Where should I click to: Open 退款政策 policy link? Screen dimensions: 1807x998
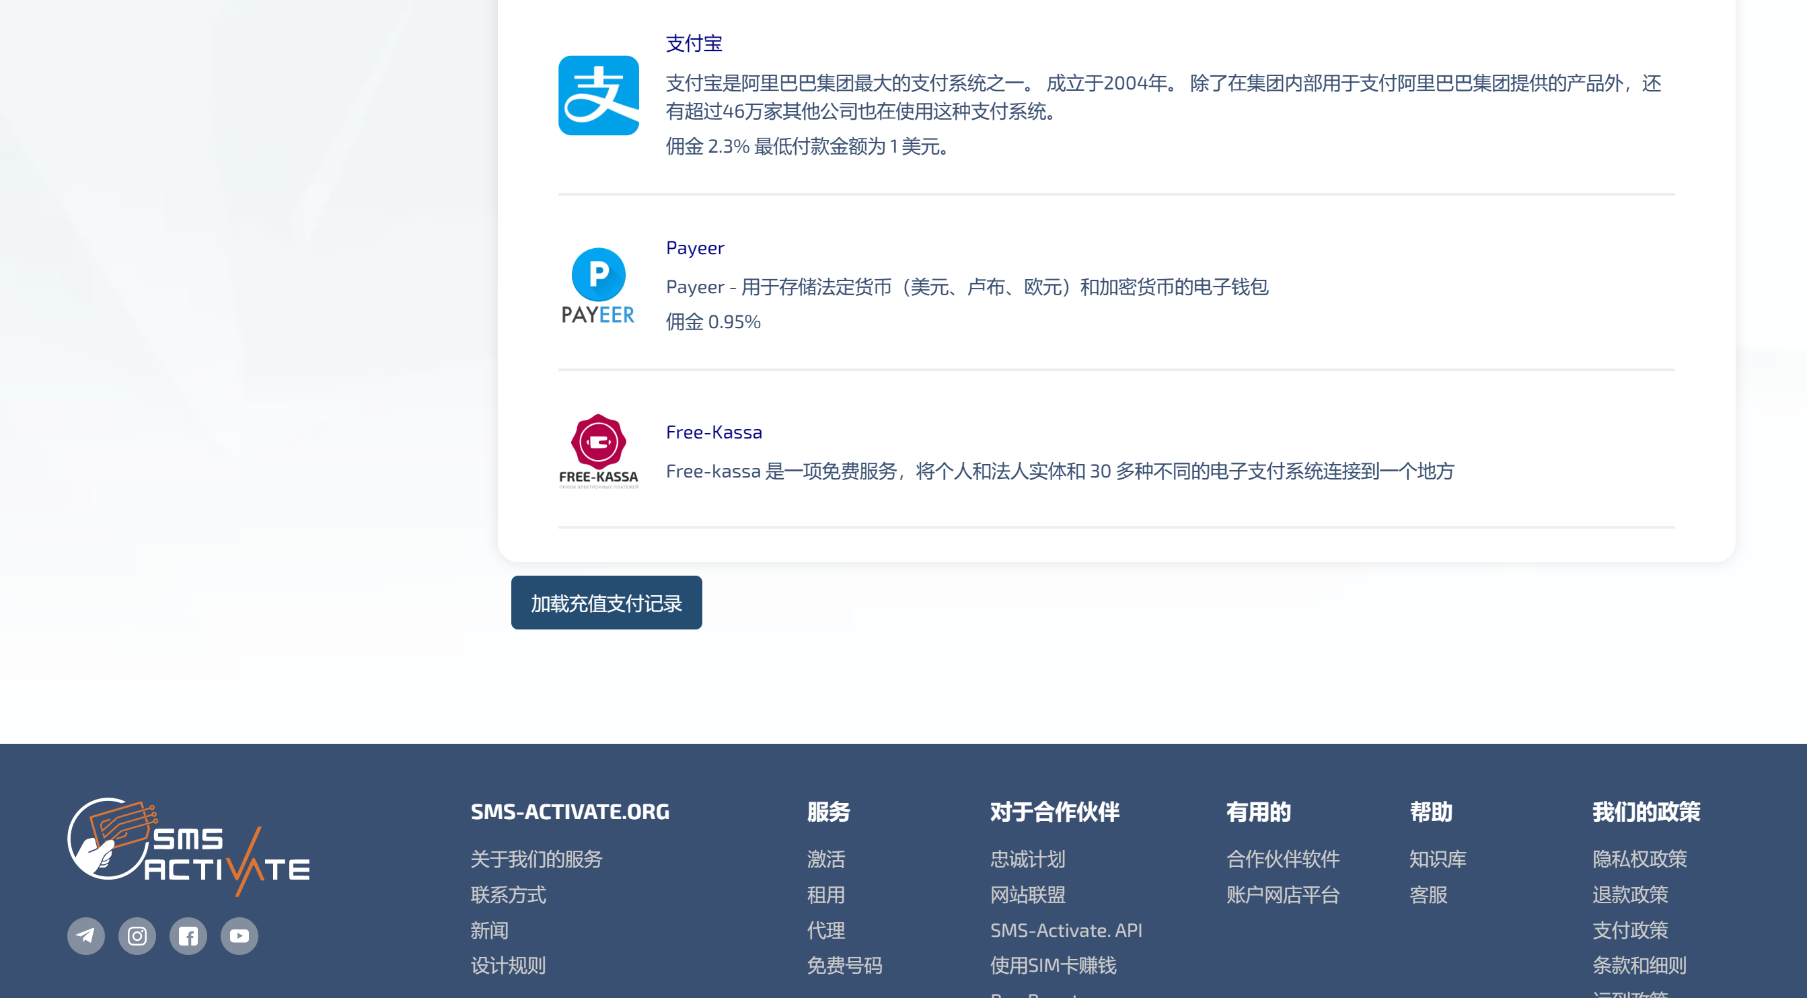click(x=1630, y=894)
